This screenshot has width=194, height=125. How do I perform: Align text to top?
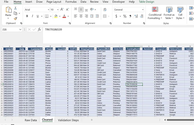pos(76,9)
